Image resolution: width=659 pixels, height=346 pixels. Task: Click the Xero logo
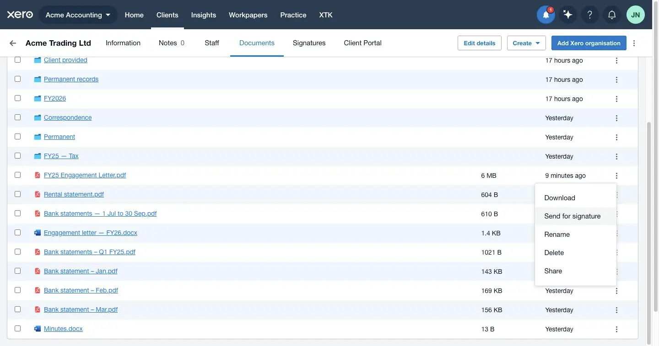[20, 15]
